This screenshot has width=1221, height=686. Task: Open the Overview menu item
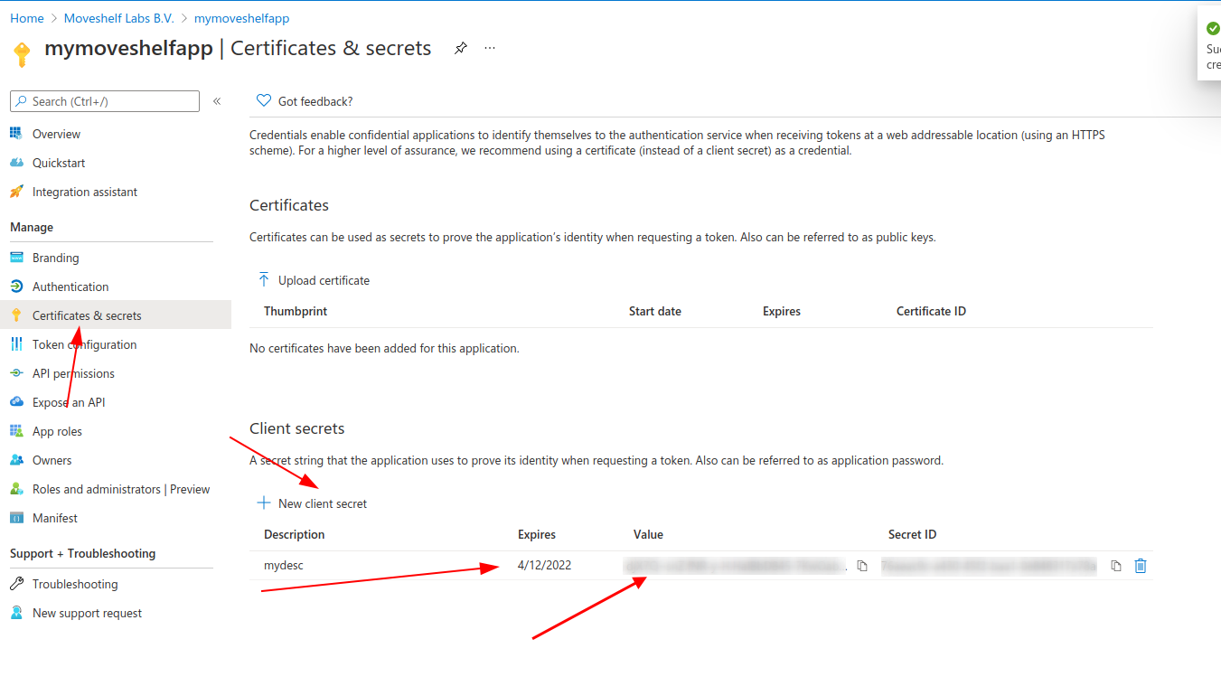(x=56, y=134)
